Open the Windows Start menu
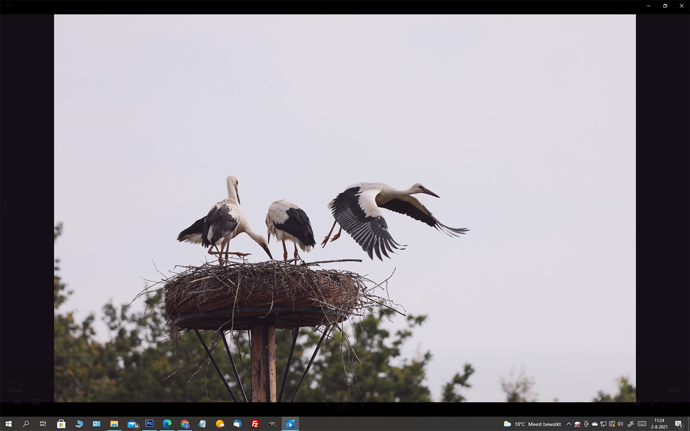This screenshot has height=431, width=690. coord(8,424)
